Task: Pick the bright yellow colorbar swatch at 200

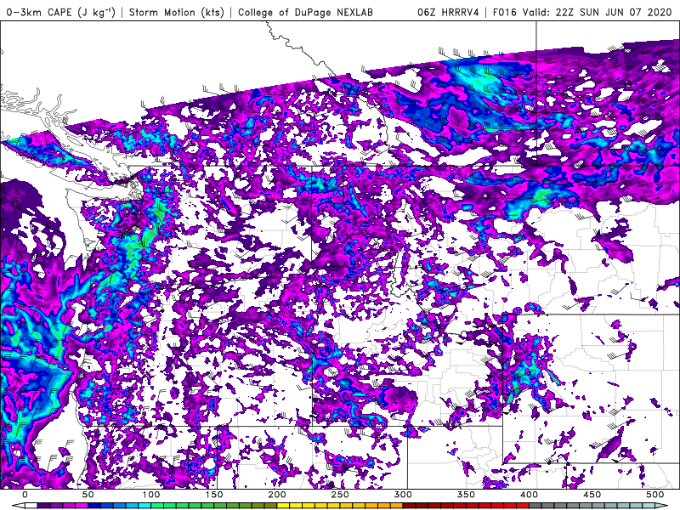Action: pos(283,505)
